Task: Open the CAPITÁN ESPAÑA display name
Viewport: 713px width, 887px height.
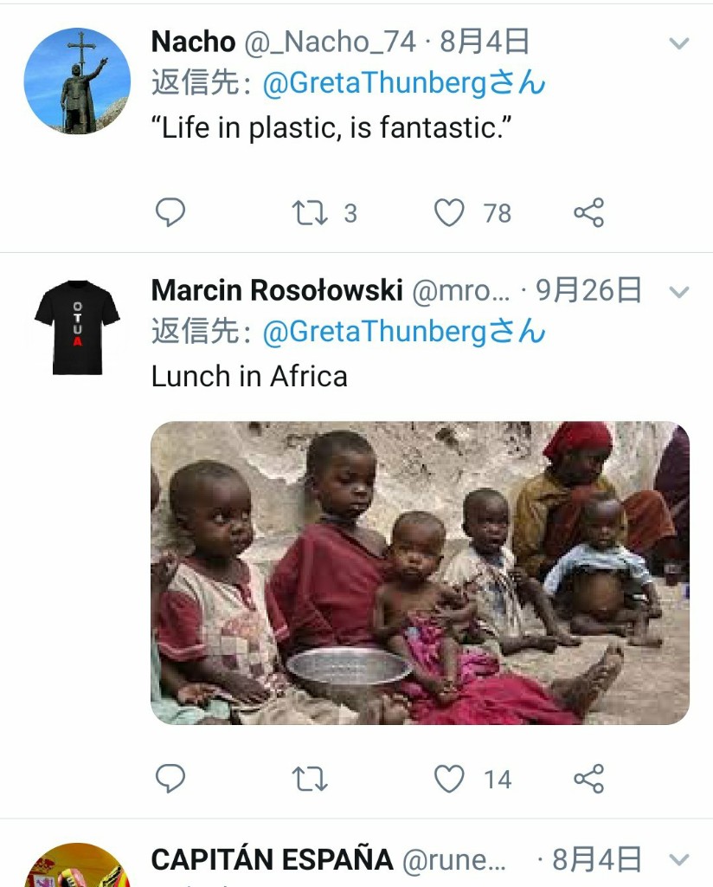Action: (x=272, y=860)
